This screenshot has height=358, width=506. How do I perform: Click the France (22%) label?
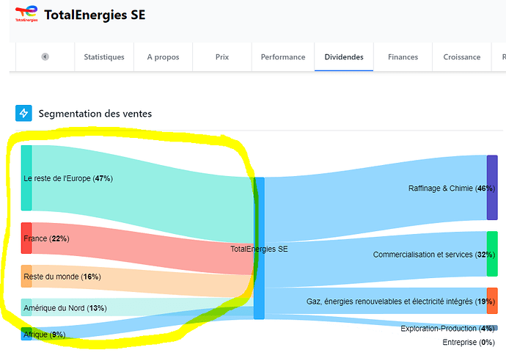46,238
